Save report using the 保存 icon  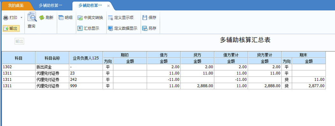click(145, 18)
